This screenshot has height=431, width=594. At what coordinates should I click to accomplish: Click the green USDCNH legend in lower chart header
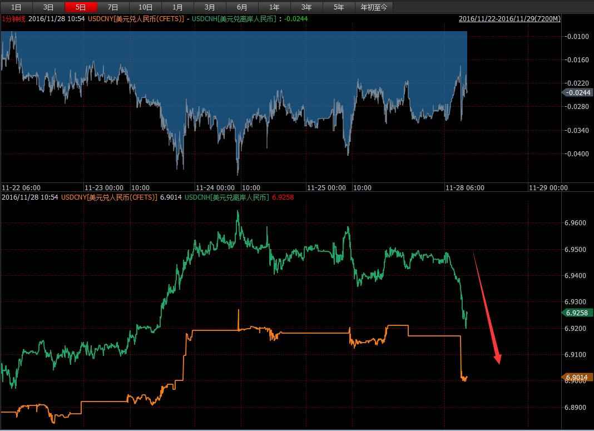(227, 197)
